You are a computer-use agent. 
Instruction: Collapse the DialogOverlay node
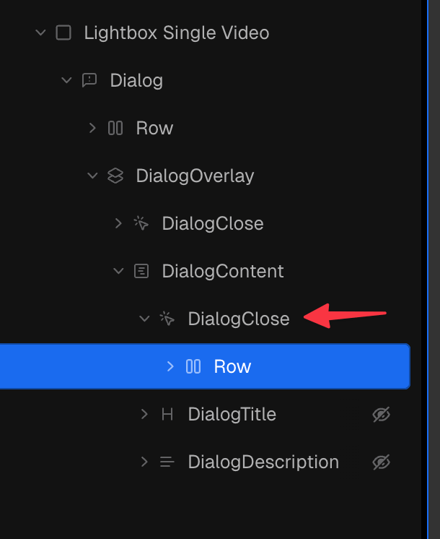[x=92, y=176]
